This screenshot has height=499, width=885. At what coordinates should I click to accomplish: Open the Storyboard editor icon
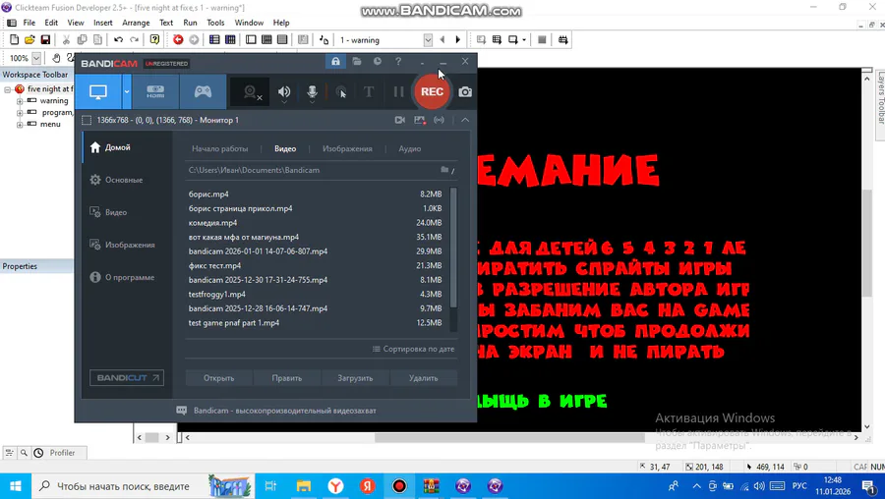click(x=214, y=39)
